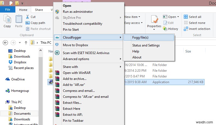
Task: Open the dropdown arrow next to Open
Action: tap(178, 17)
